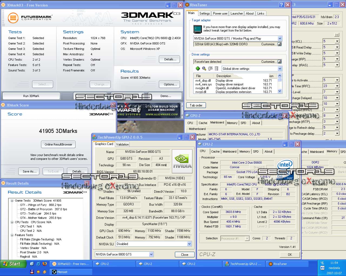Open the ForceWare detected Customize triangle button
This screenshot has width=346, height=276.
280,62
